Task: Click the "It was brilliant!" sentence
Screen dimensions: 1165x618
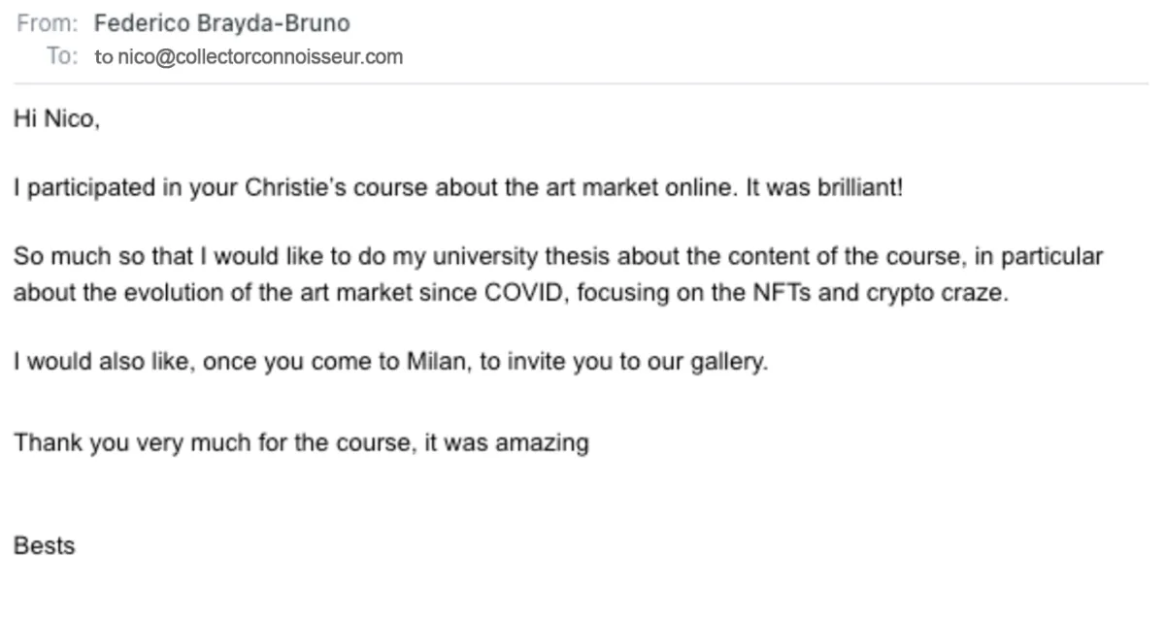Action: [x=823, y=188]
